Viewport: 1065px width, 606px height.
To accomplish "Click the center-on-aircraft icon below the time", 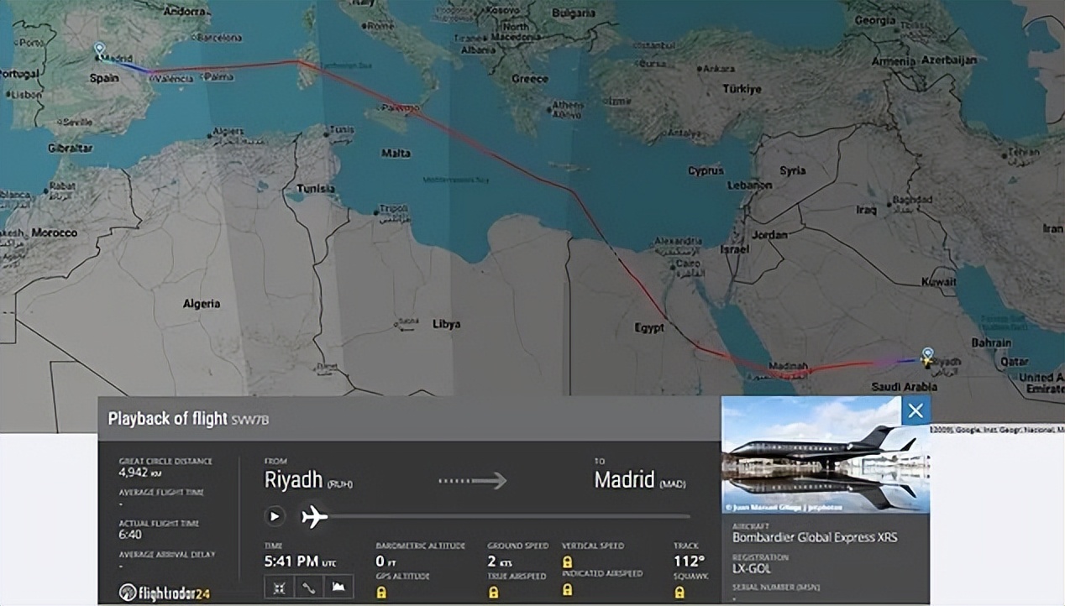I will pyautogui.click(x=280, y=587).
